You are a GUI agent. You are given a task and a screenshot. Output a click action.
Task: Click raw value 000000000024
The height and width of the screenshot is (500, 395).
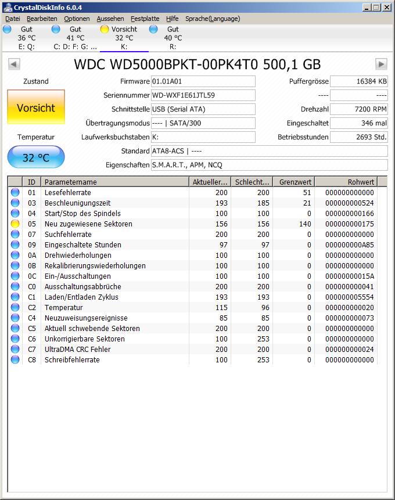(349, 350)
